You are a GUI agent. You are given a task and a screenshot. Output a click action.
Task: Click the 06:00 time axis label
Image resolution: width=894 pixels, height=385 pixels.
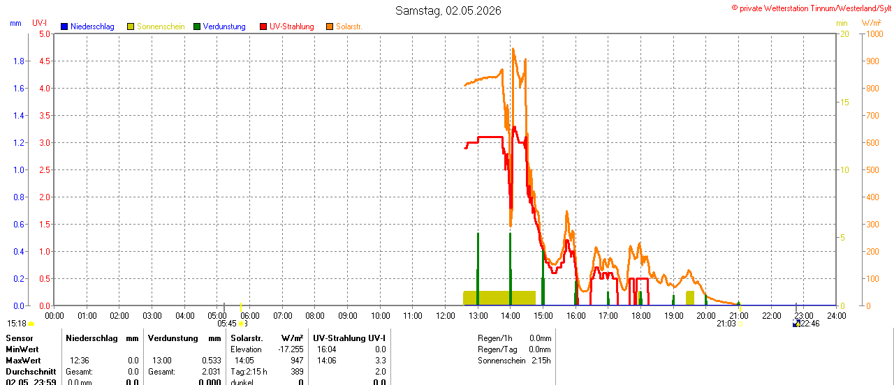pyautogui.click(x=249, y=315)
